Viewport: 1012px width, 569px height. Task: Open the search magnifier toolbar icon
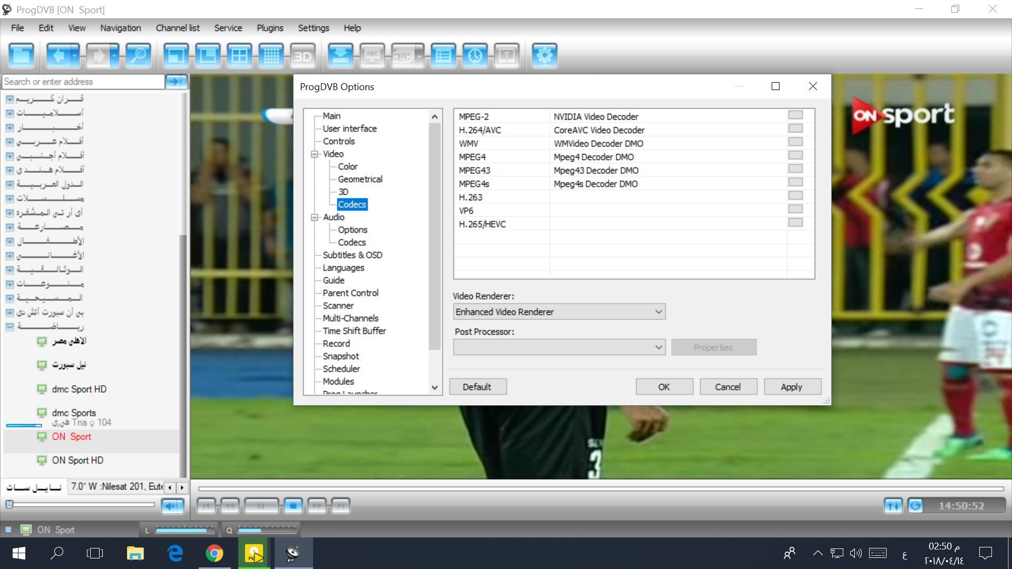click(x=139, y=55)
